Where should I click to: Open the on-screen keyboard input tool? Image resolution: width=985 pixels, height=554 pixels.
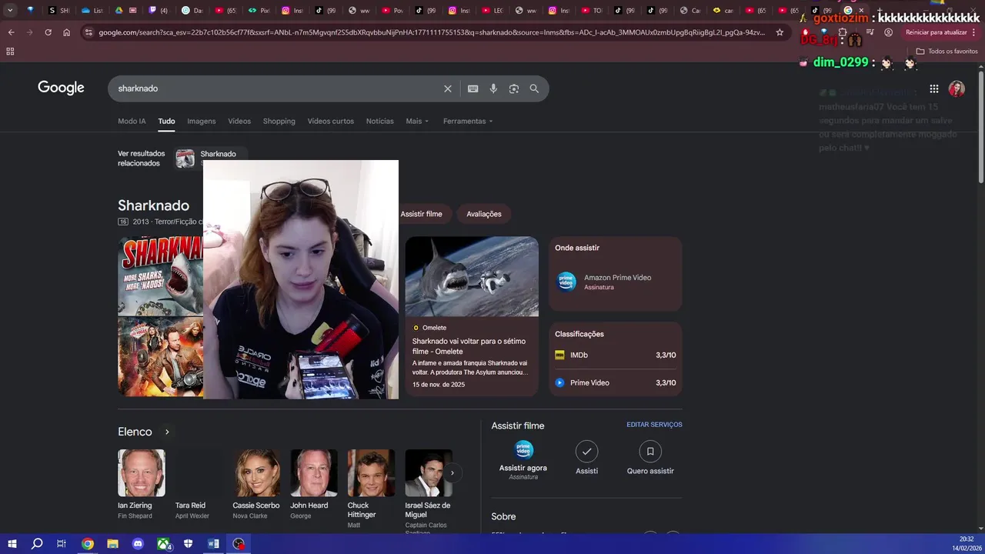click(x=473, y=88)
